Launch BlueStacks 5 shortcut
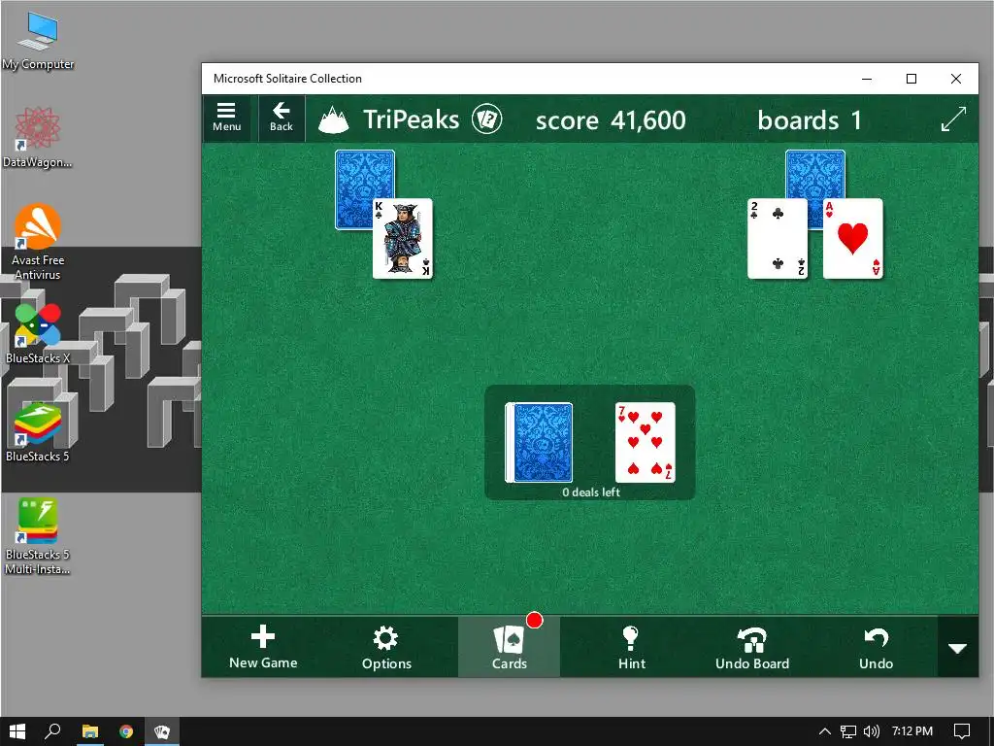Image resolution: width=994 pixels, height=746 pixels. 38,432
